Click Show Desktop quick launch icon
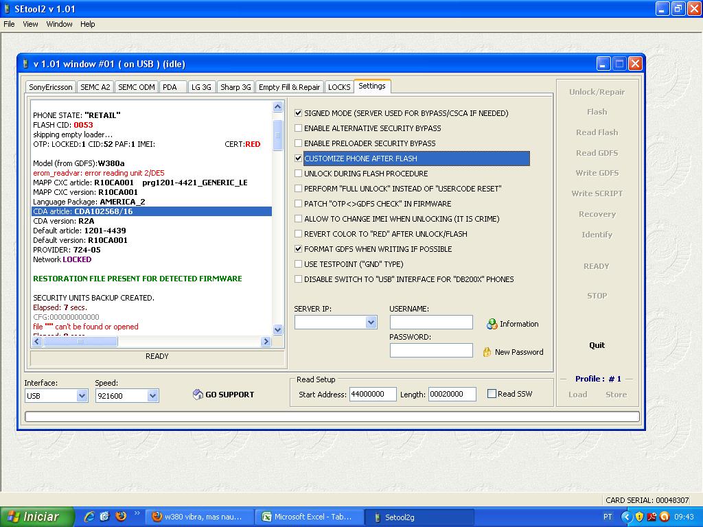Image resolution: width=703 pixels, height=527 pixels. coord(105,517)
